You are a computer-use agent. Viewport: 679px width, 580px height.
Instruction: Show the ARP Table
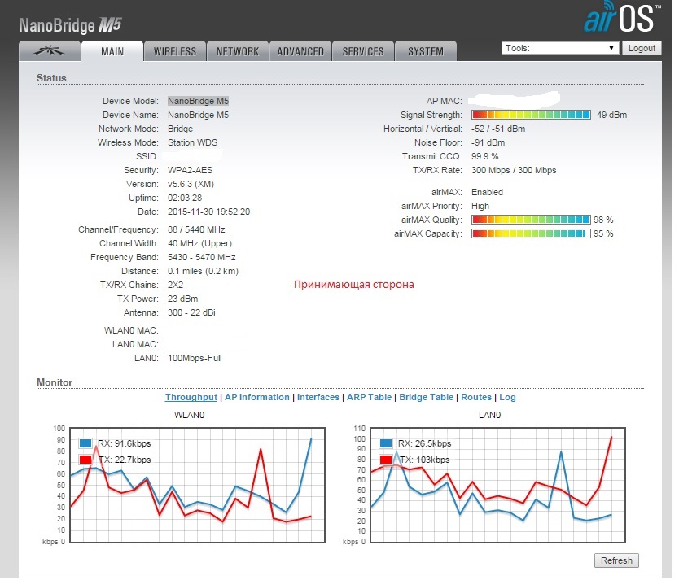(370, 398)
